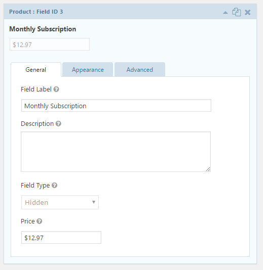Open the Appearance tab
The image size is (263, 270).
click(x=88, y=70)
